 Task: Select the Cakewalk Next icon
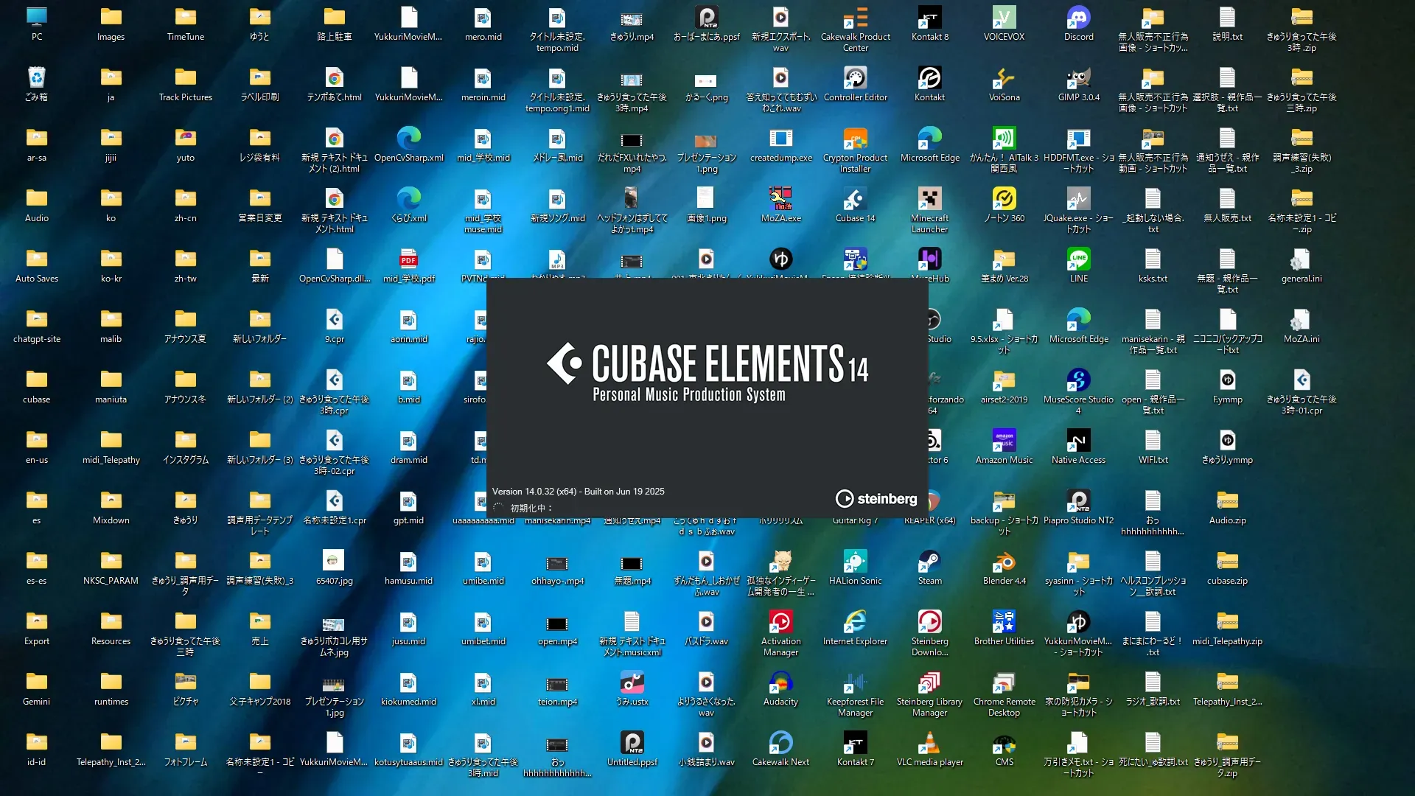pyautogui.click(x=780, y=744)
